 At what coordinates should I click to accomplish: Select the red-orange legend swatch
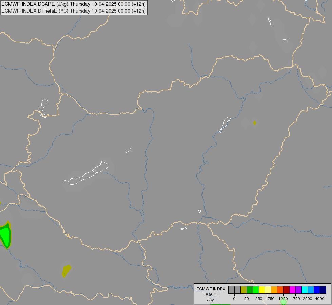click(x=280, y=290)
